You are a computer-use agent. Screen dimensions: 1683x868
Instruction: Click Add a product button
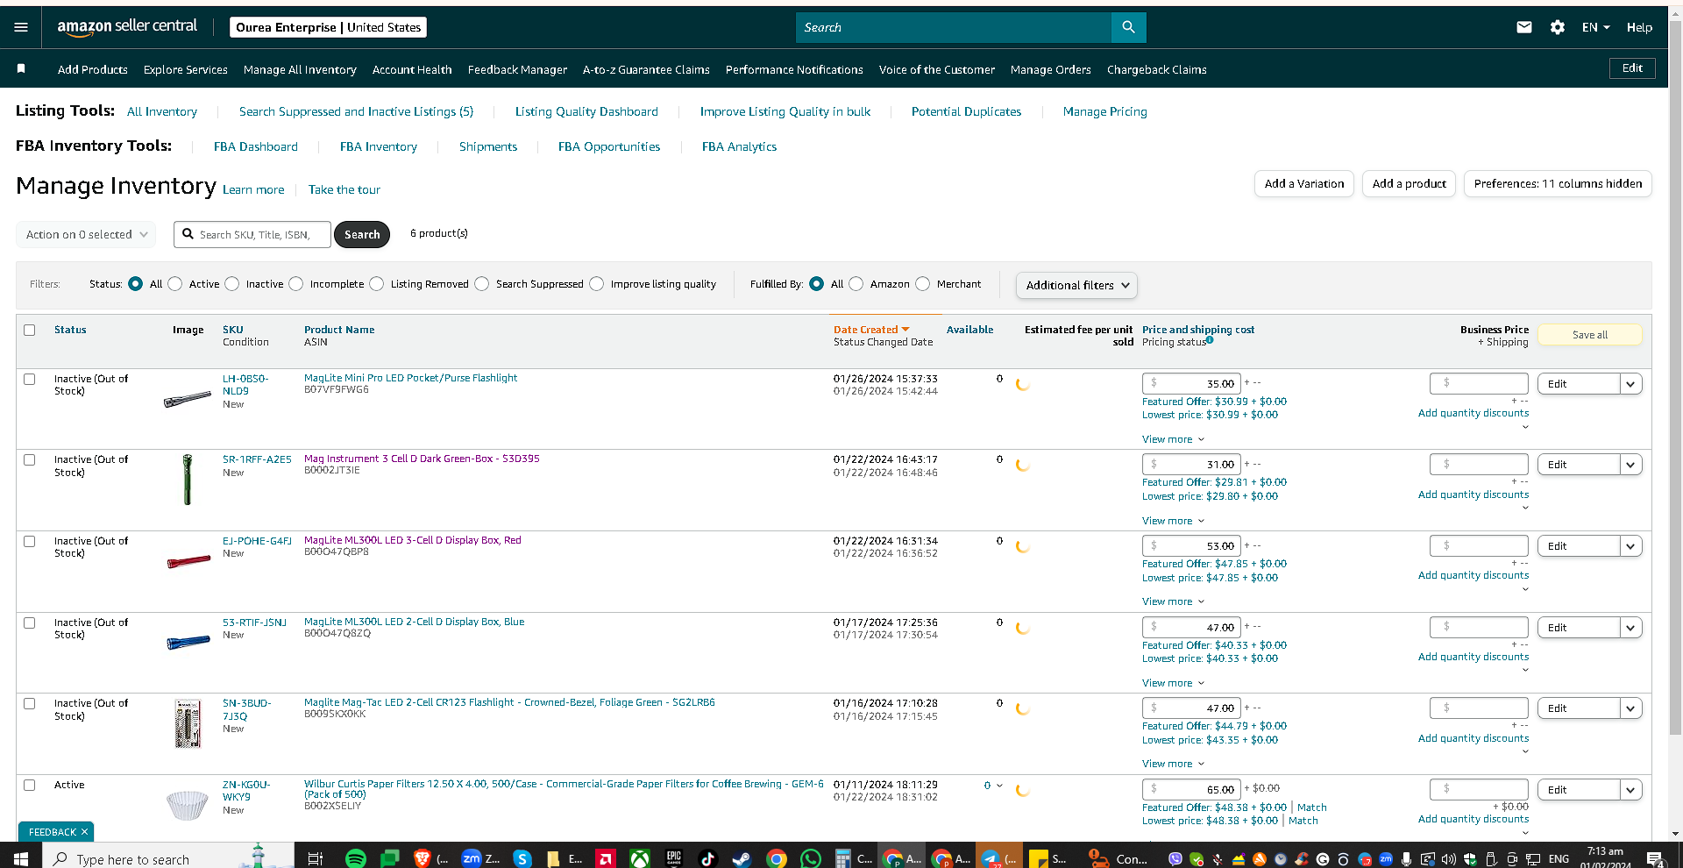tap(1410, 184)
